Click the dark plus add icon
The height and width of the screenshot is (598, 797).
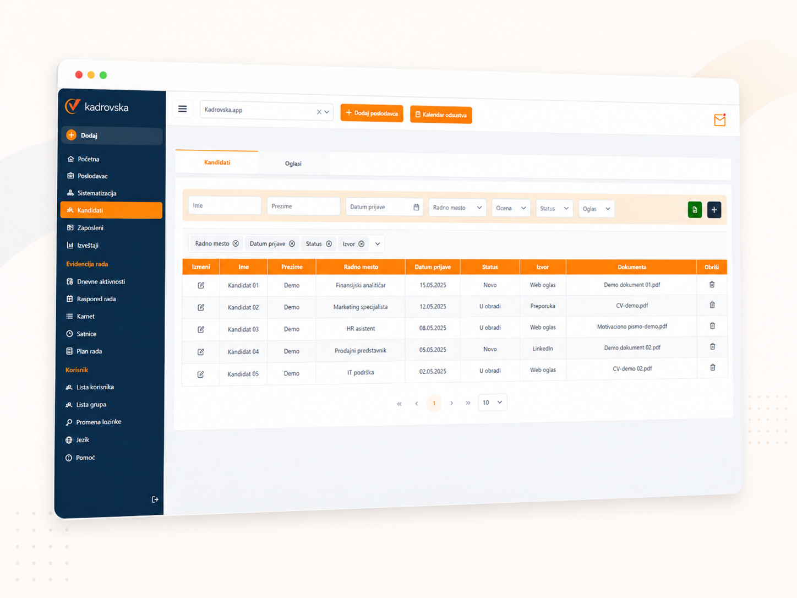click(714, 210)
